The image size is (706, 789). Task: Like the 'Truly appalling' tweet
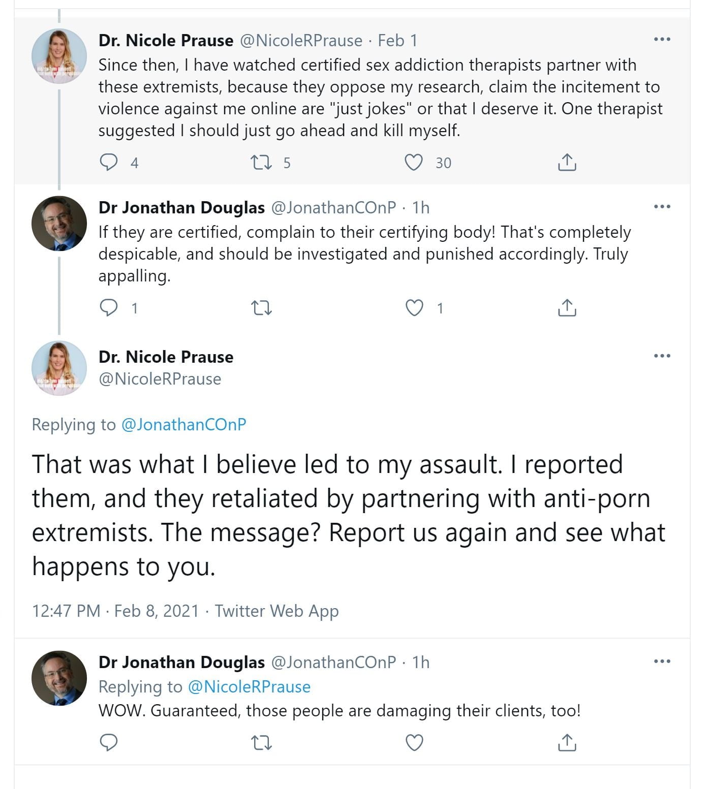(x=415, y=308)
